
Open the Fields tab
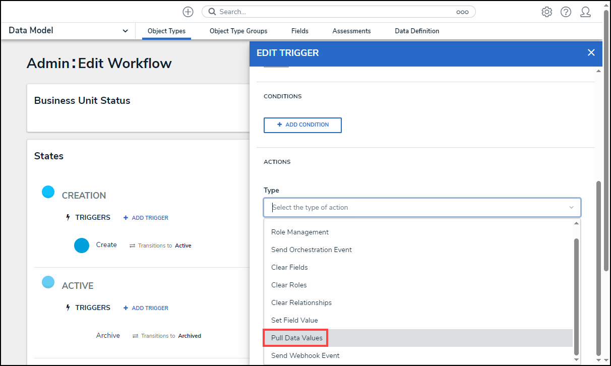(x=299, y=31)
